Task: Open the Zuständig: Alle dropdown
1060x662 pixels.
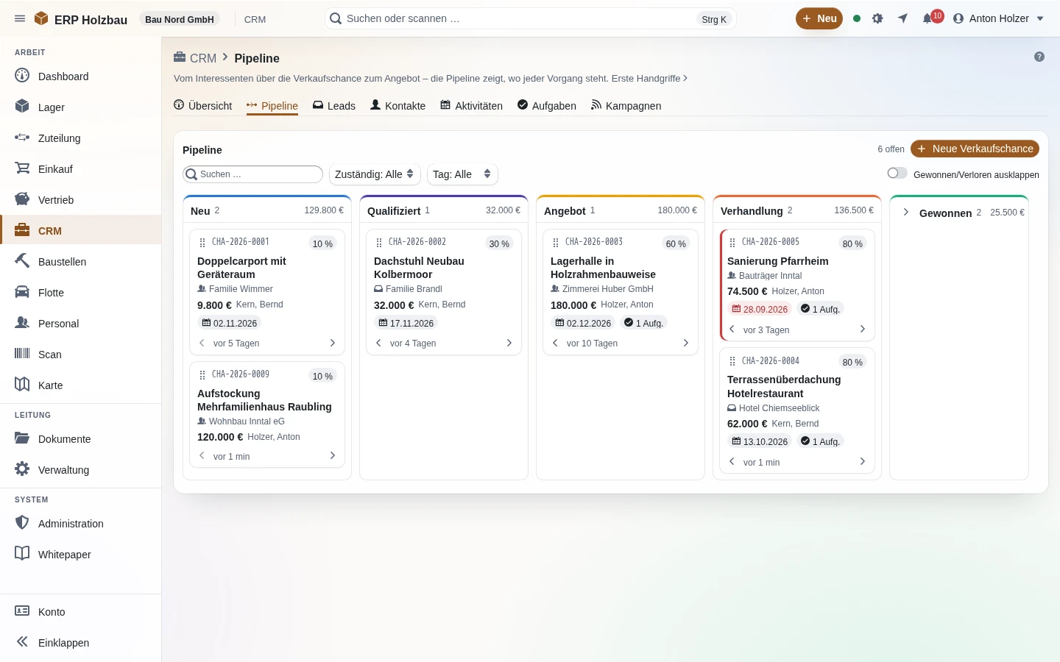Action: tap(375, 174)
